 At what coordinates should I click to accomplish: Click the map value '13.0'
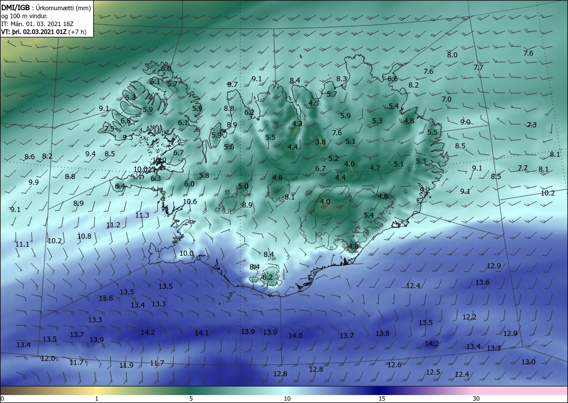pyautogui.click(x=528, y=362)
